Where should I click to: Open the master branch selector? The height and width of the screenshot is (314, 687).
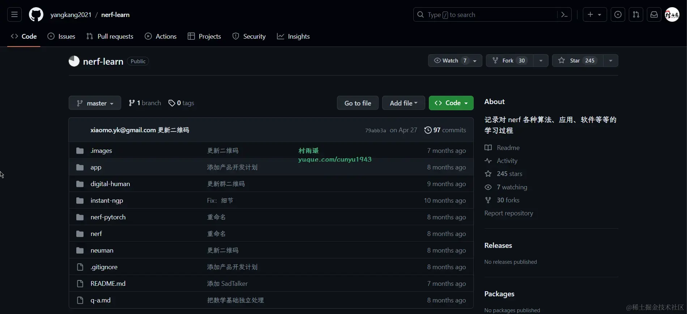[95, 103]
